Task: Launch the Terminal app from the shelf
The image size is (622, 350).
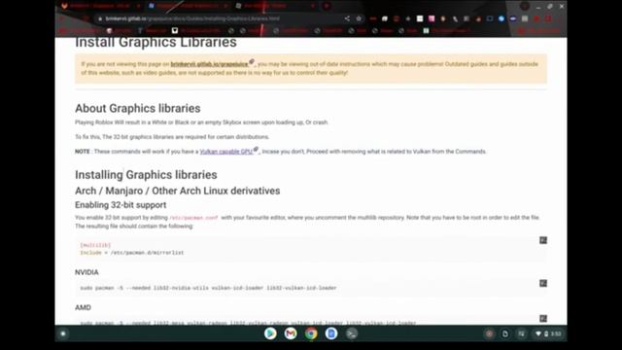Action: coord(352,333)
